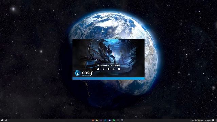Viewport: 217px width, 122px height.
Task: Open speaker volume control in tray
Action: pyautogui.click(x=193, y=120)
